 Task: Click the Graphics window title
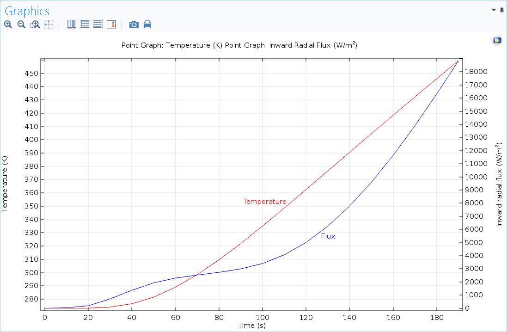27,11
